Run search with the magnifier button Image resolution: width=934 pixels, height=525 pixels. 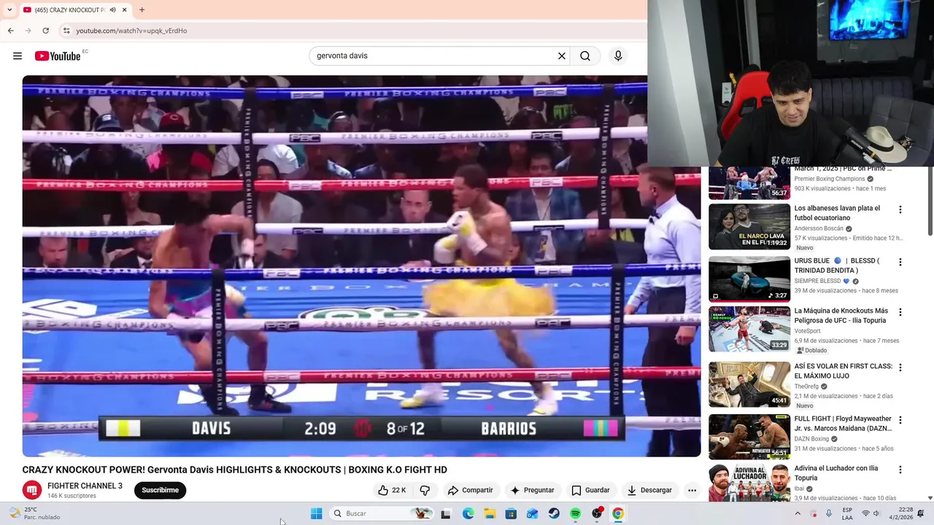coord(585,56)
